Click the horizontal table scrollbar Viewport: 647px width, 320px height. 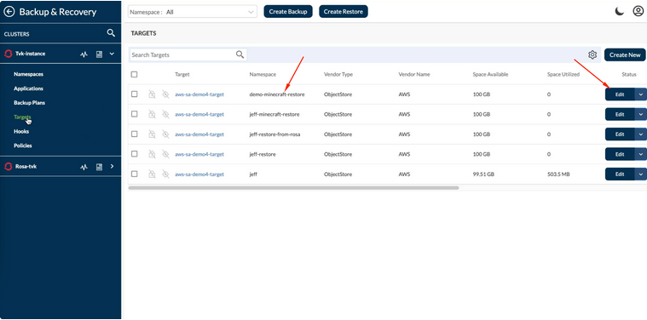293,187
